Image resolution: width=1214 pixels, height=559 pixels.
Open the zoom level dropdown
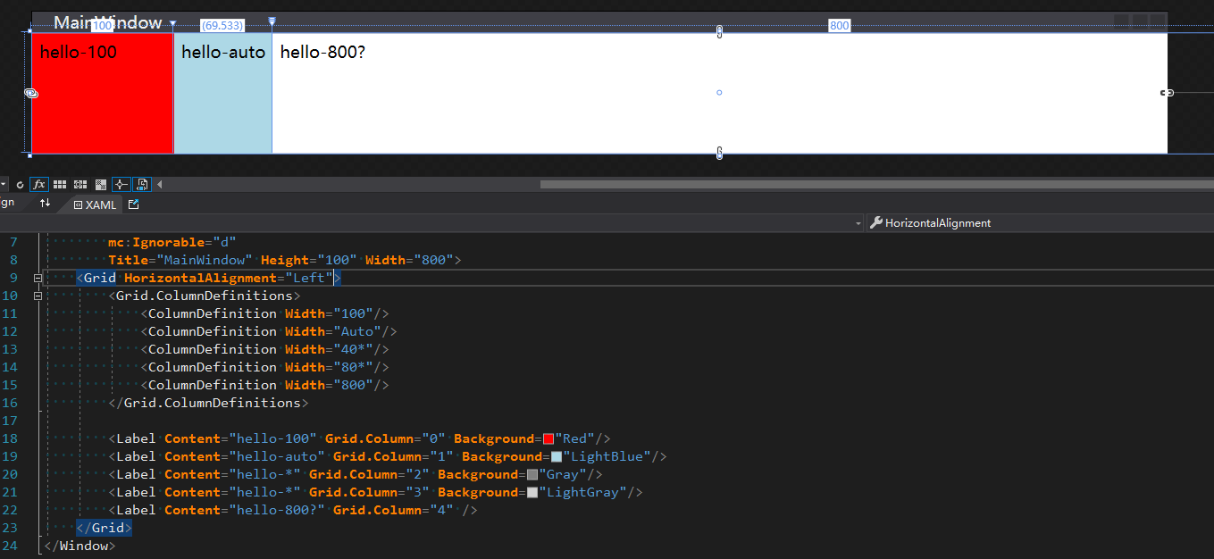[x=4, y=184]
